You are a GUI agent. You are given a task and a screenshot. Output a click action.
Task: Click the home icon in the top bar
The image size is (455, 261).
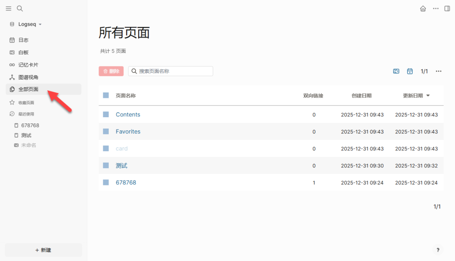pos(423,8)
